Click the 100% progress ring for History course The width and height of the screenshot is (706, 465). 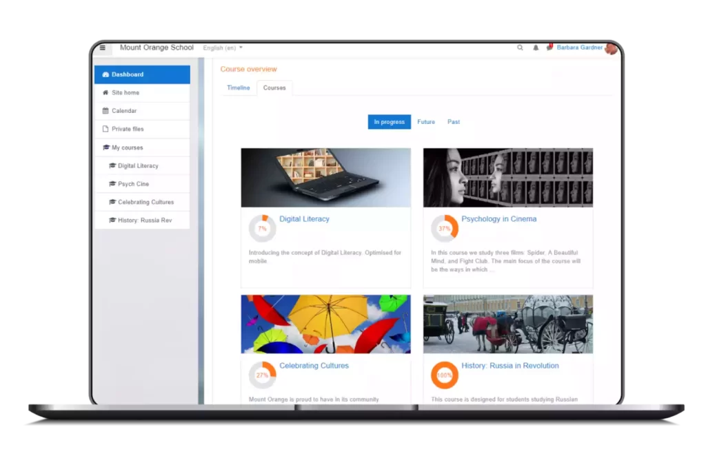coord(444,375)
